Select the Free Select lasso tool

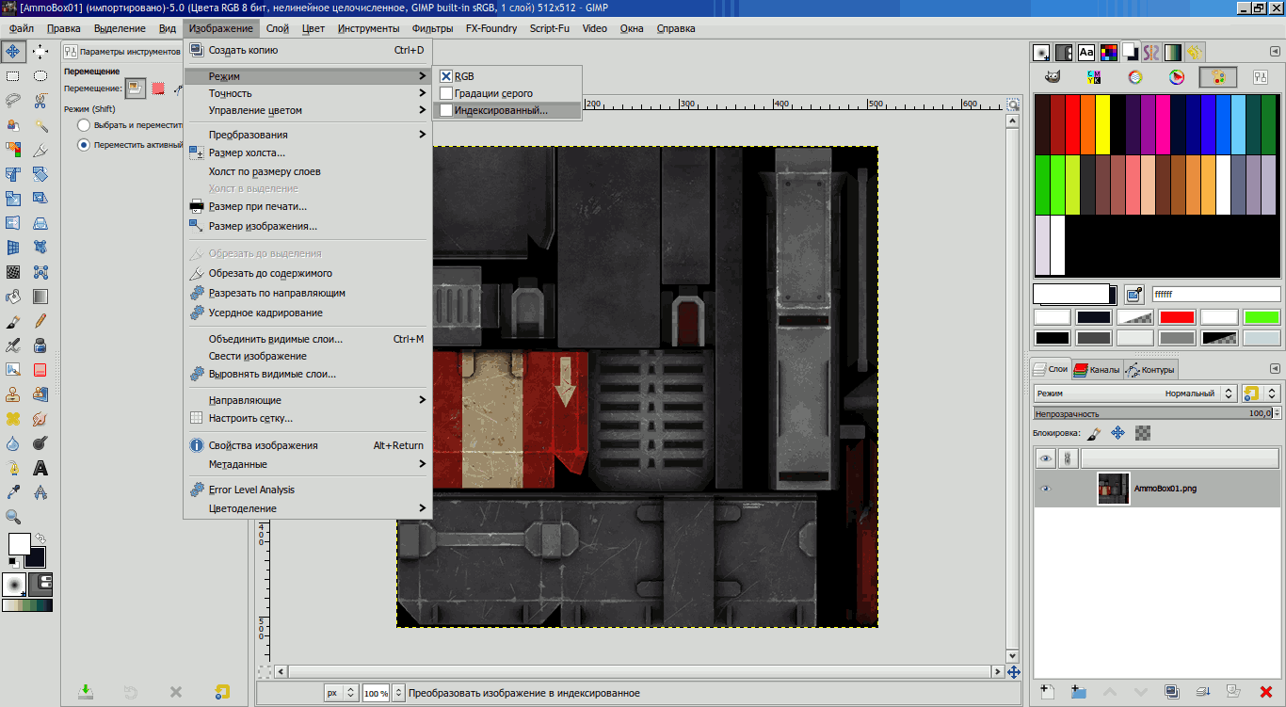13,101
